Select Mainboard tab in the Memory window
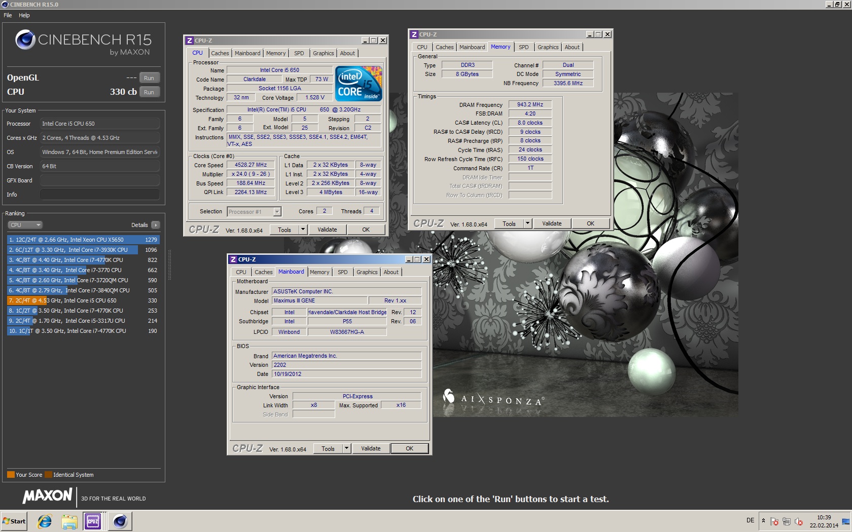The image size is (852, 532). 472,47
